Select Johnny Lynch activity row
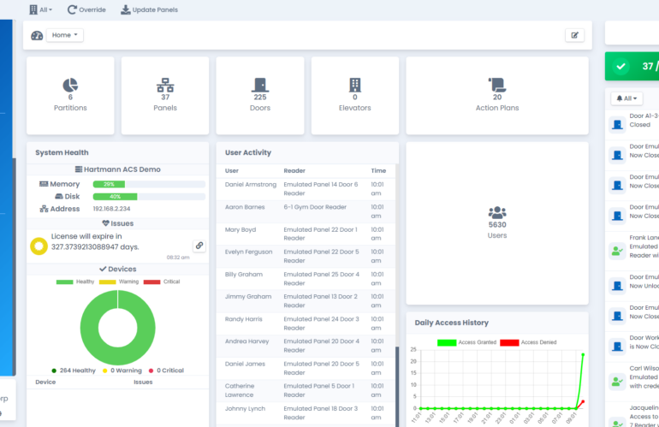659x427 pixels. click(x=306, y=413)
